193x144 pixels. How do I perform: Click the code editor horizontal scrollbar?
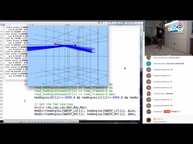(45, 120)
